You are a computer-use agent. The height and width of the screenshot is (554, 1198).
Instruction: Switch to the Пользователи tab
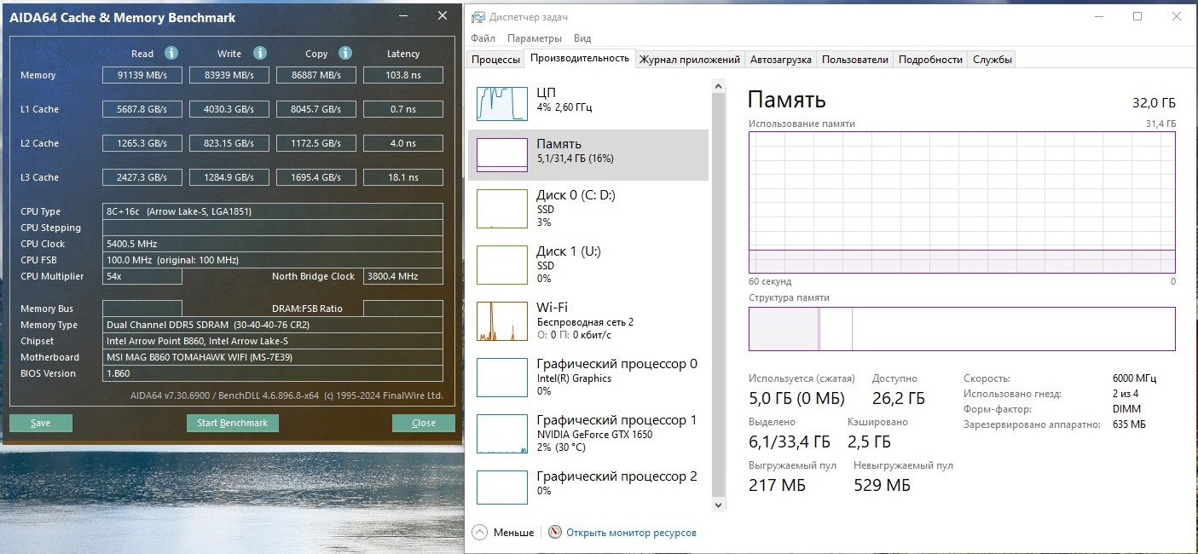(x=855, y=60)
